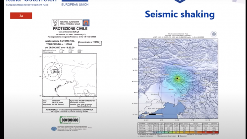Click the Version 1 Processed timestamp text
This screenshot has width=247, height=139.
coord(203,134)
